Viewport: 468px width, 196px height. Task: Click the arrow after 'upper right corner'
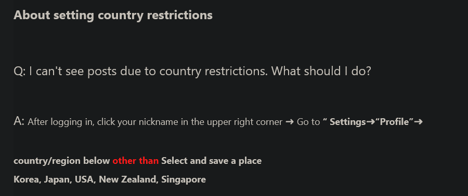[290, 122]
